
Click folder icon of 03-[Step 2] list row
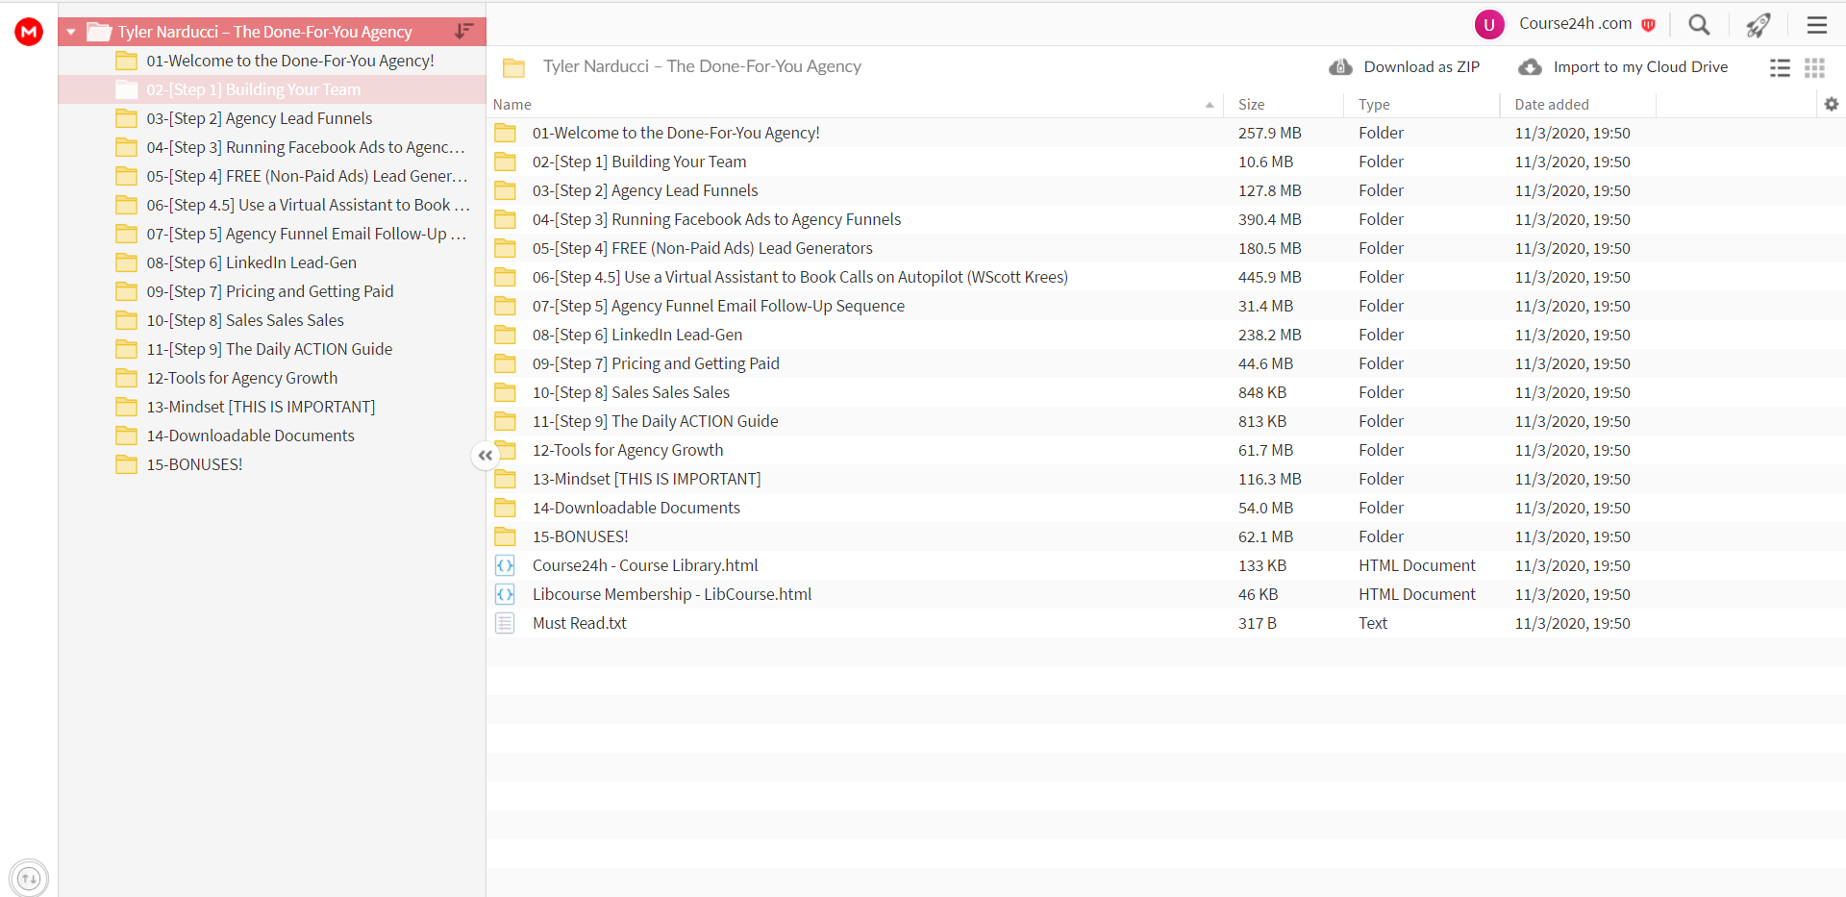[x=505, y=190]
